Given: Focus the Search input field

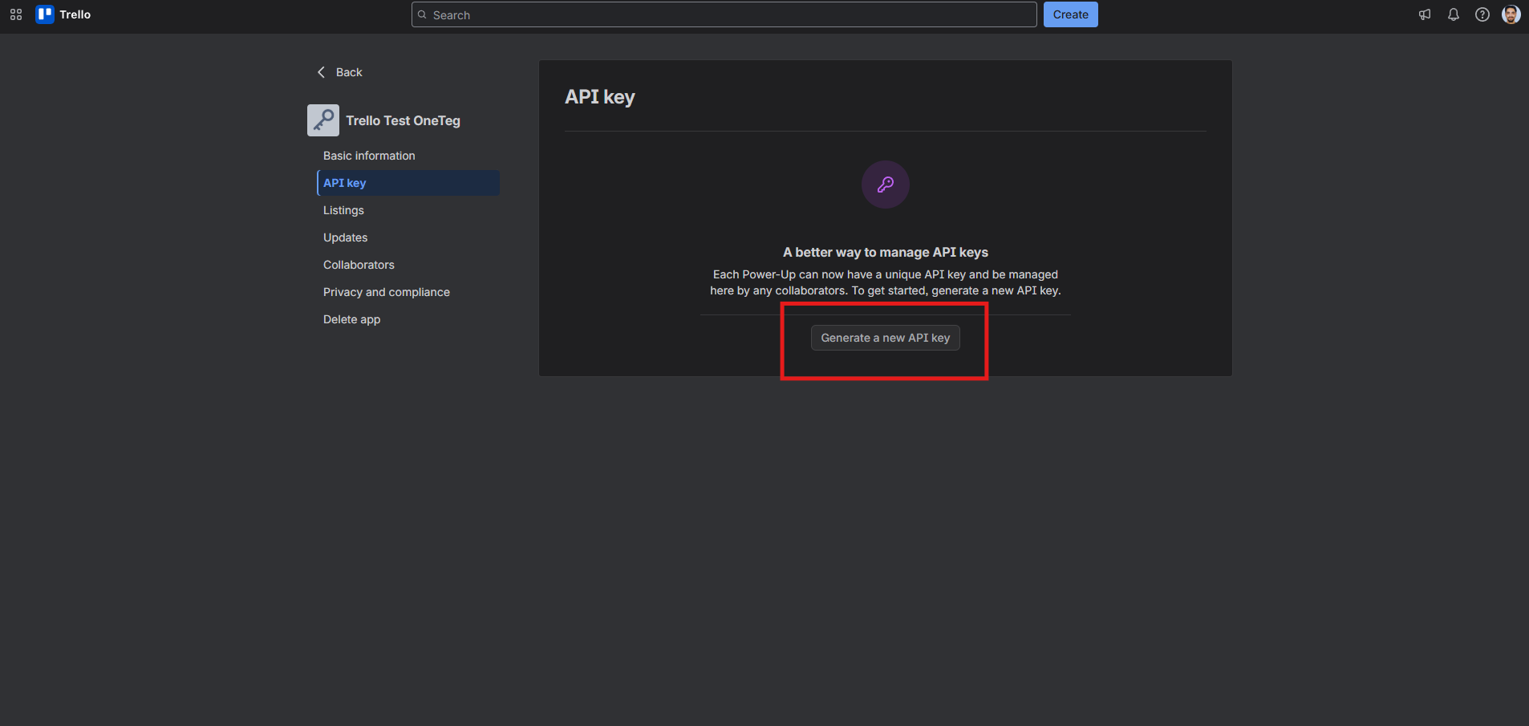Looking at the screenshot, I should [724, 14].
